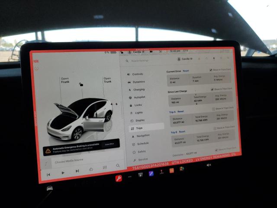The width and height of the screenshot is (277, 208).
Task: Select the Trips settings menu
Action: [146, 127]
